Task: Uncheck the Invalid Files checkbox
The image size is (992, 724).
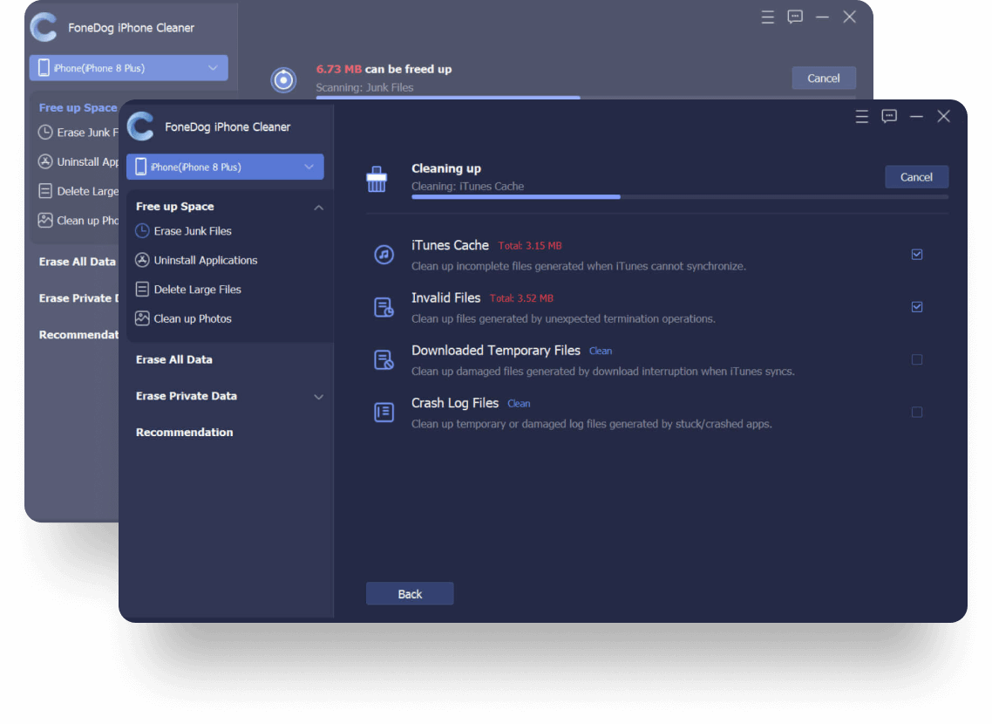Action: (x=917, y=307)
